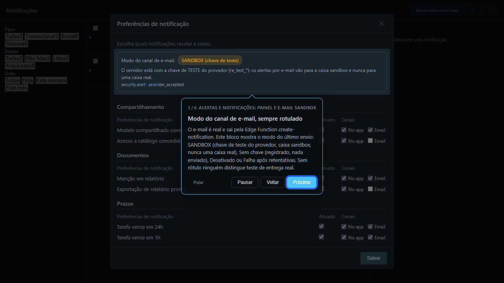The image size is (504, 283).
Task: Filter date by Hoje
Action: (x=28, y=80)
